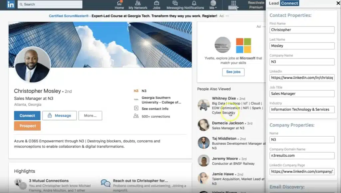Click the connections people icon
341x193 pixels.
tap(136, 116)
